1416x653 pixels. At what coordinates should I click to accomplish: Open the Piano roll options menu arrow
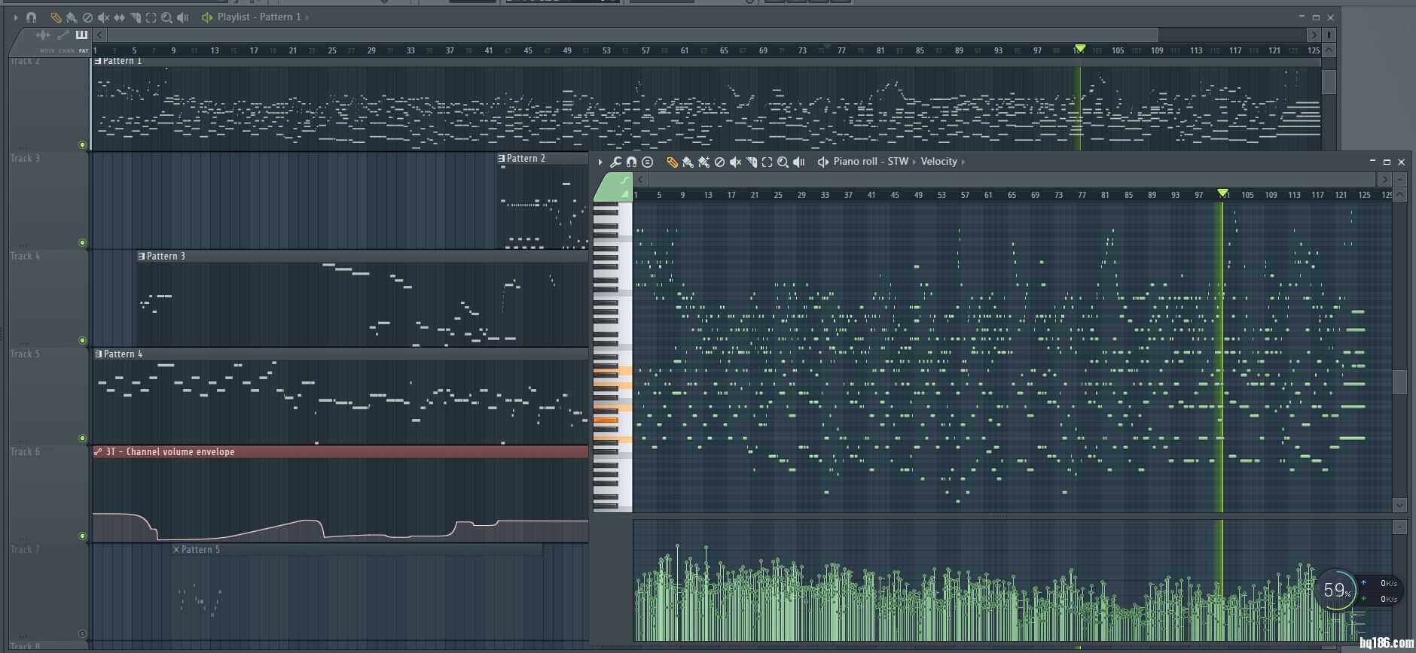tap(600, 162)
